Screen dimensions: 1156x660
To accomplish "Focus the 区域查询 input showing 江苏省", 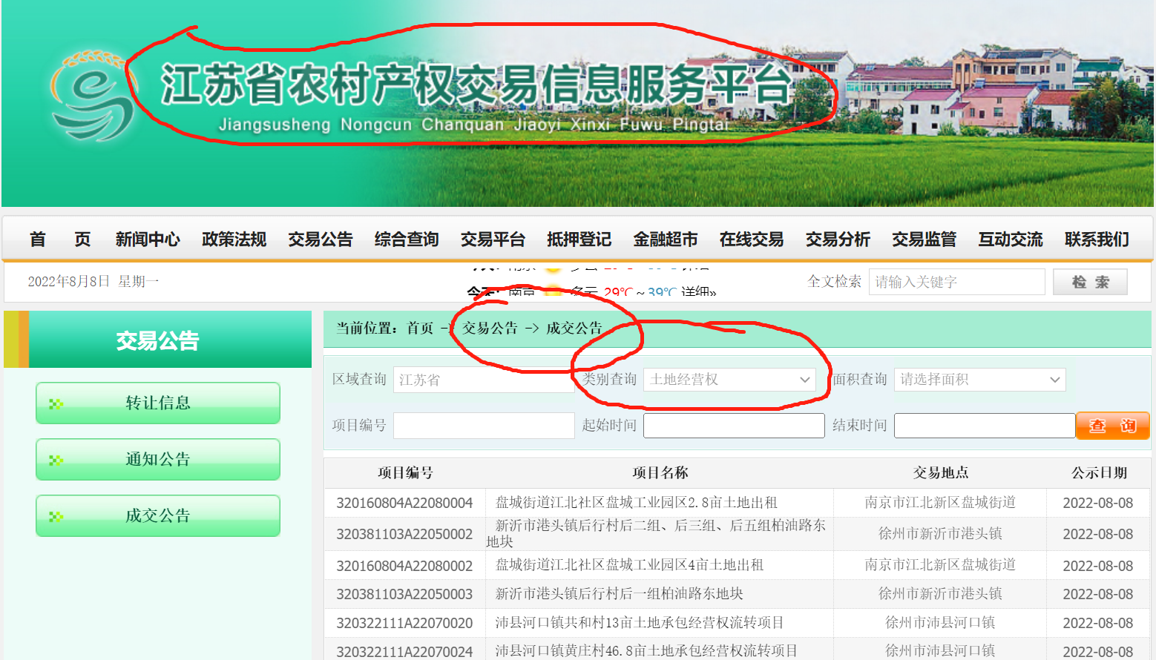I will point(484,380).
